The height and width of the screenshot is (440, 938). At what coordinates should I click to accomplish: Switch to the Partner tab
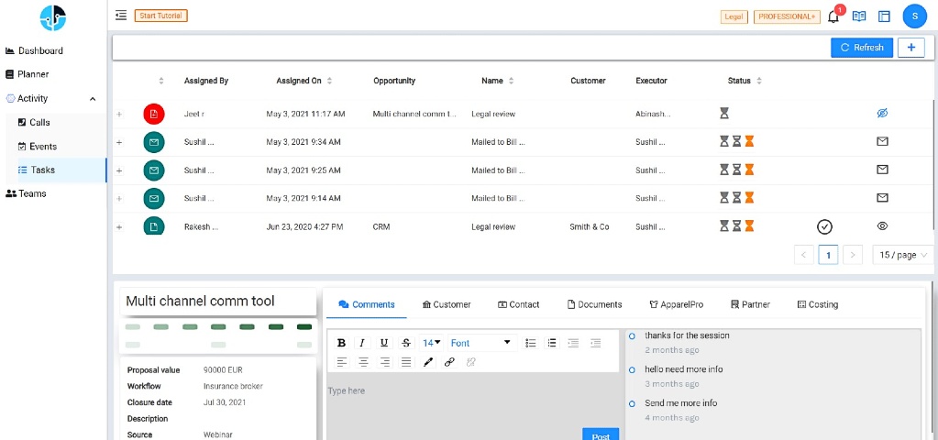pos(750,304)
